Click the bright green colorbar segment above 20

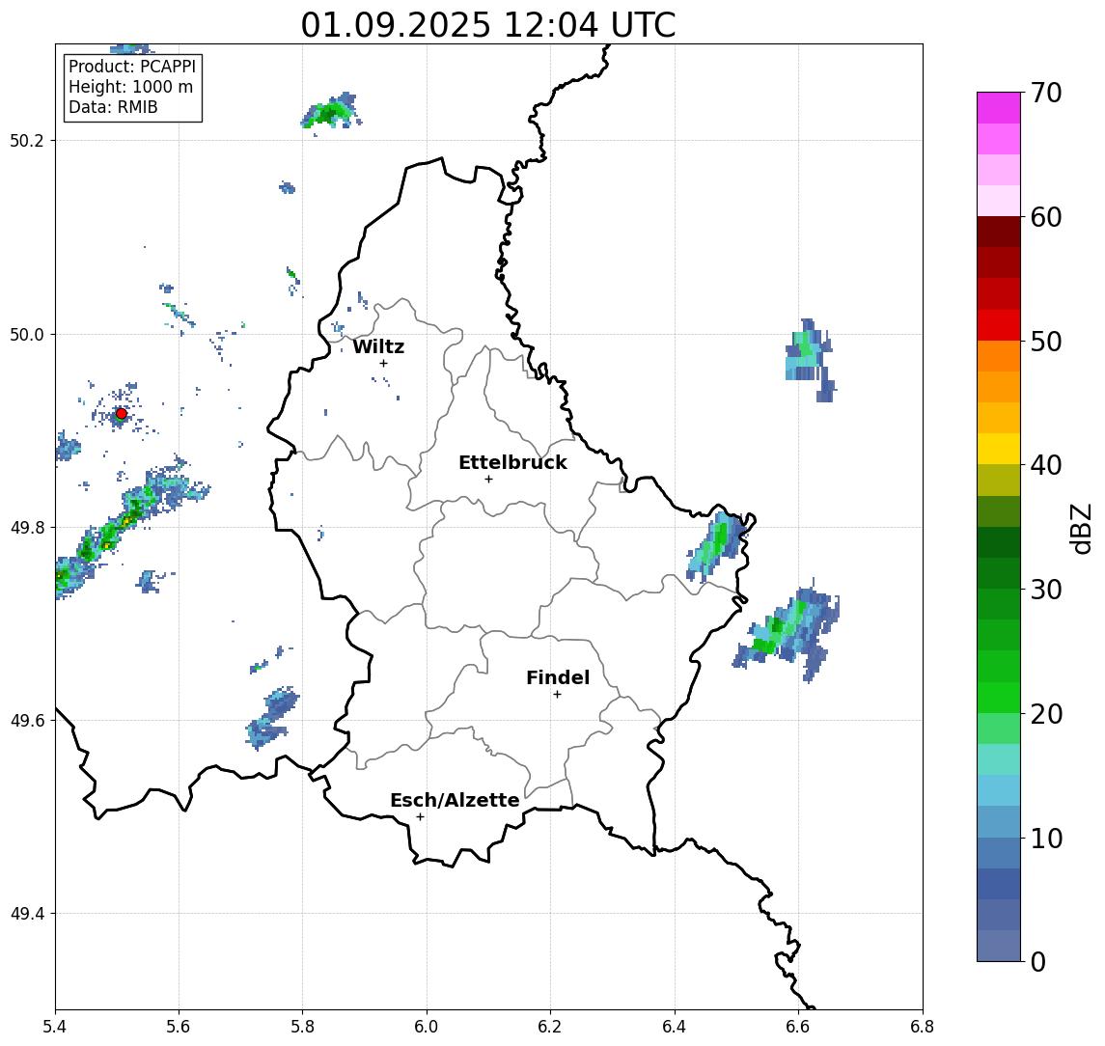tap(999, 697)
